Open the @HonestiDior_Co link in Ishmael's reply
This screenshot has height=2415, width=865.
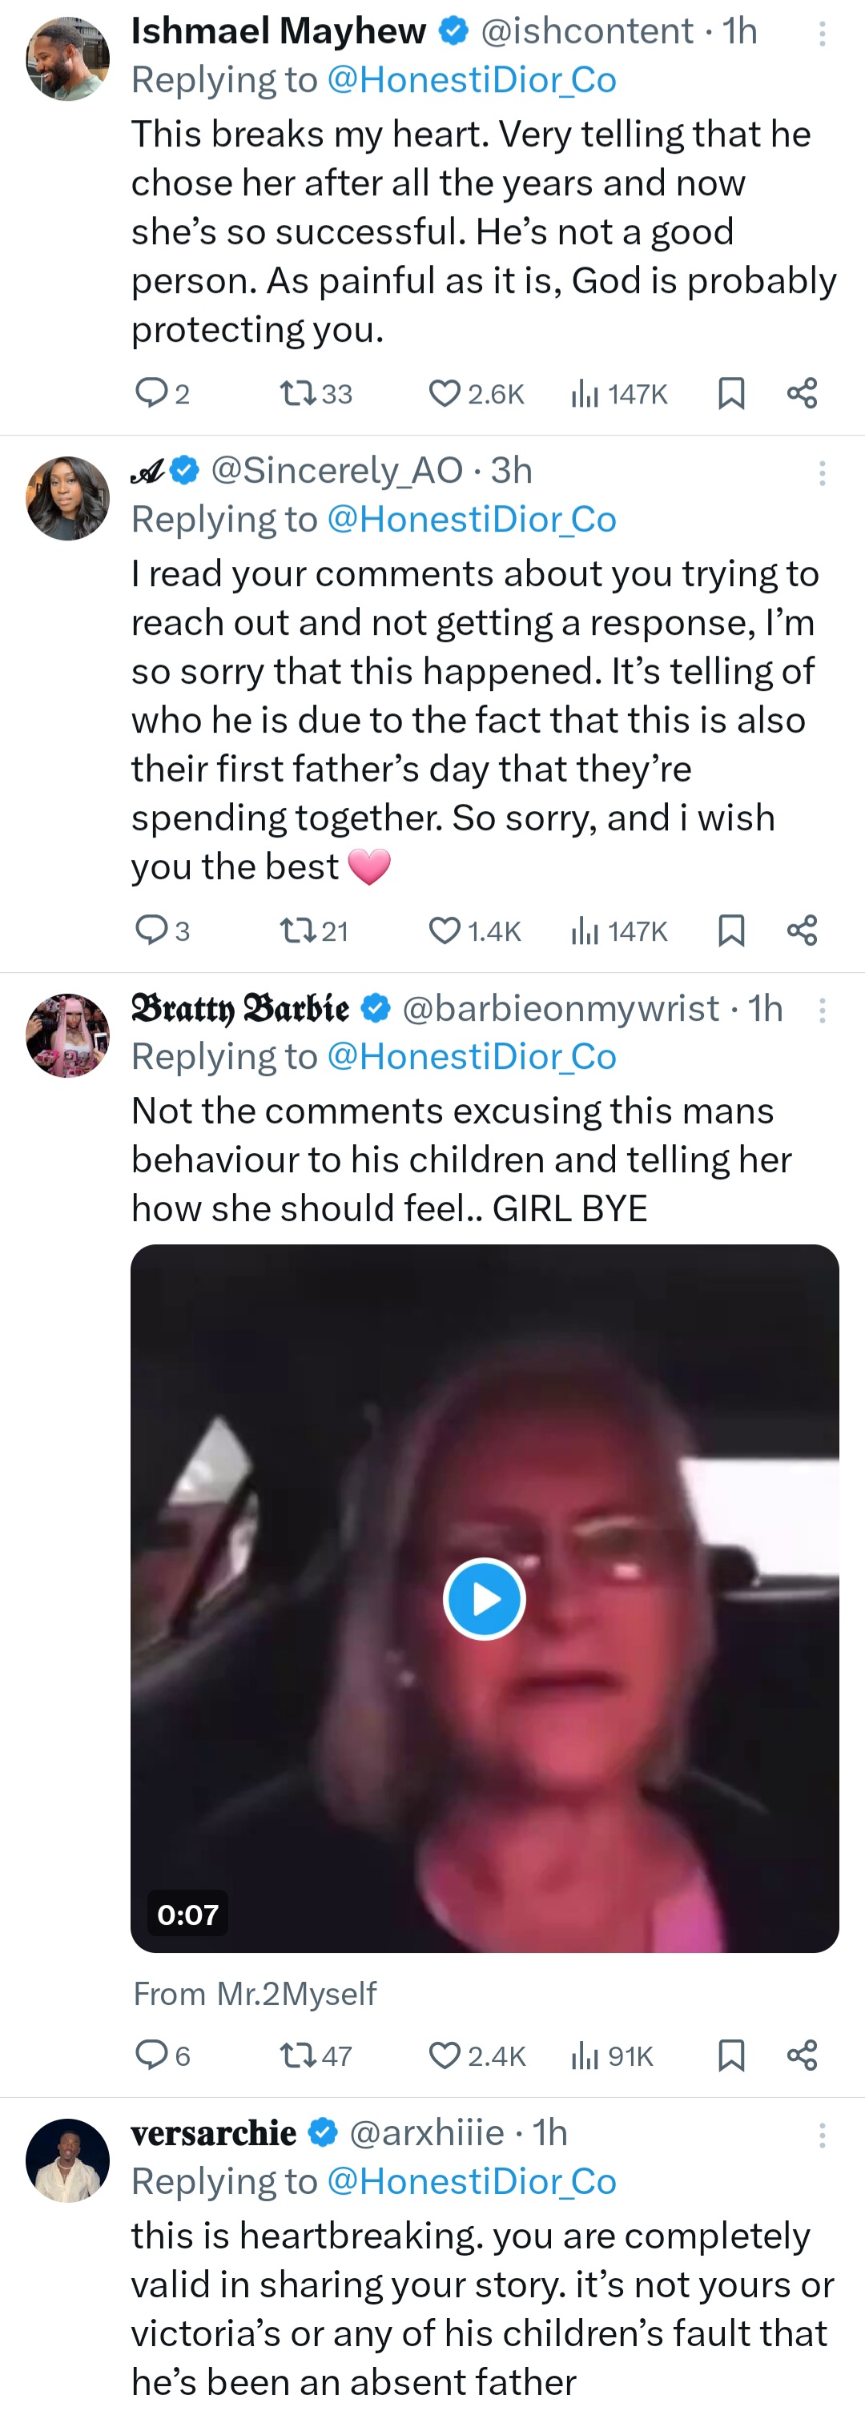[471, 81]
